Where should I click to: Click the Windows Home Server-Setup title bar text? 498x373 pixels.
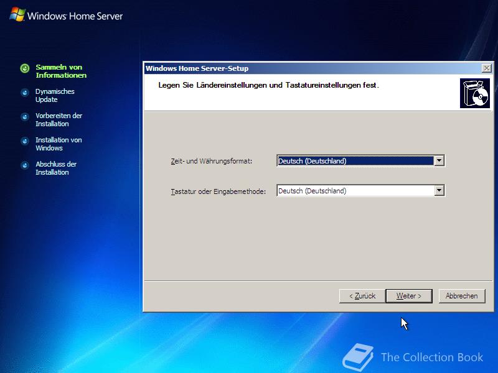pos(197,68)
